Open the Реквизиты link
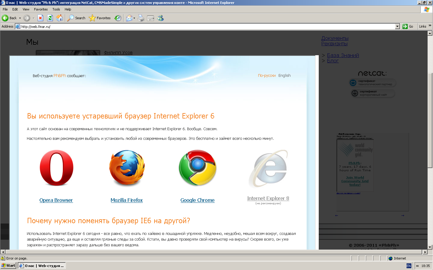433x270 pixels. 334,43
